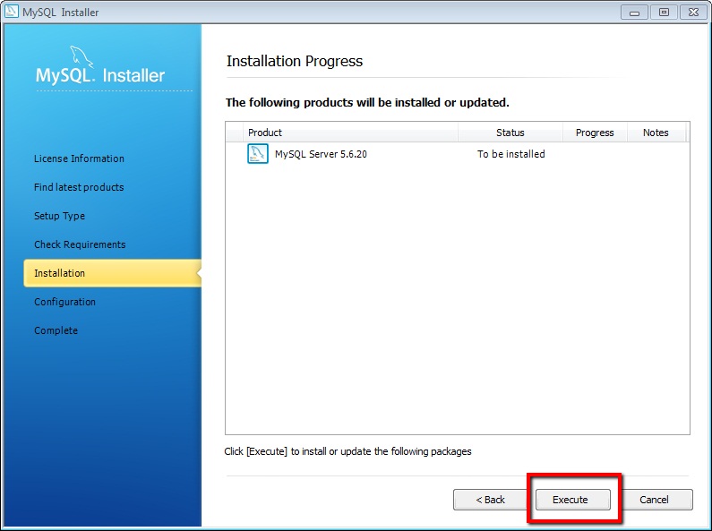This screenshot has width=712, height=531.
Task: Select the highlighted Installation step
Action: (112, 273)
